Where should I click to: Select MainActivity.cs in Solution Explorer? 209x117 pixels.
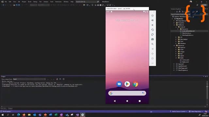pyautogui.click(x=186, y=33)
